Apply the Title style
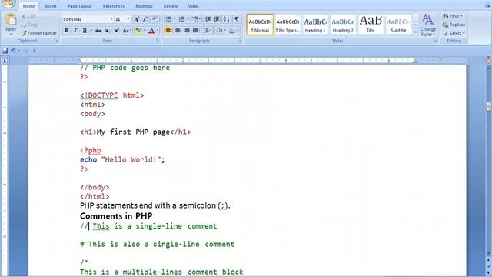The image size is (492, 277). tap(371, 25)
